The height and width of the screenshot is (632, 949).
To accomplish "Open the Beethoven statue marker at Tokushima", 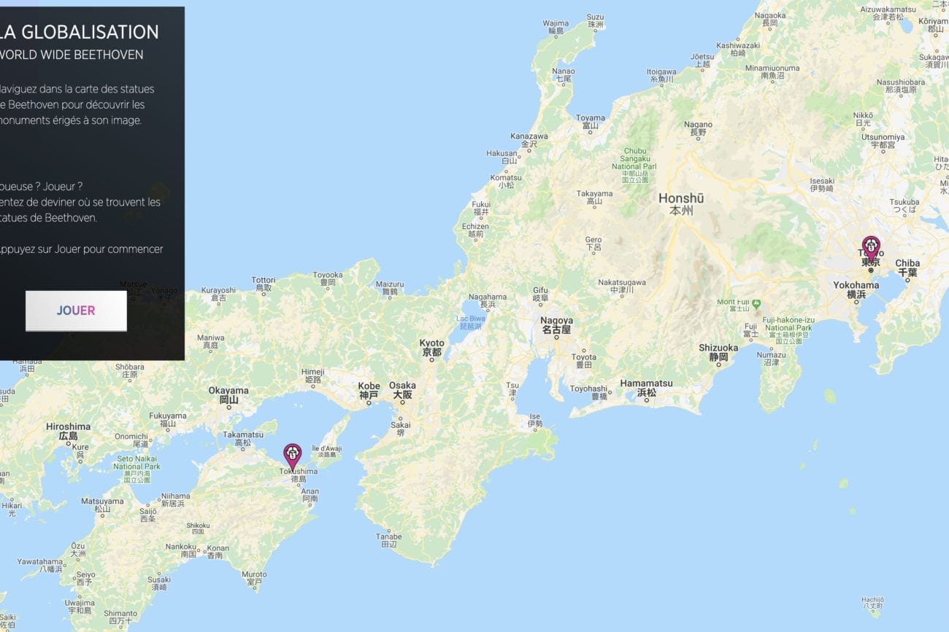I will pyautogui.click(x=293, y=456).
